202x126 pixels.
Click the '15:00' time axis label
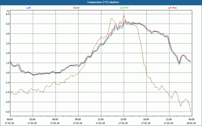pos(124,119)
